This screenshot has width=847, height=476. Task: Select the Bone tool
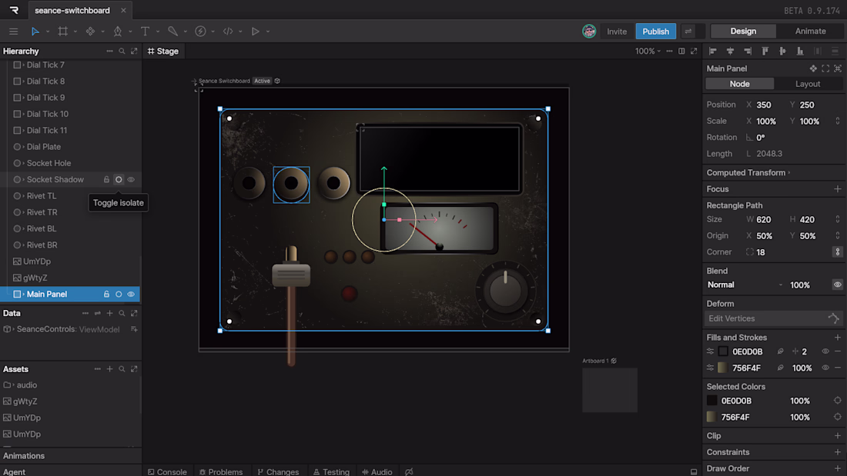pos(172,32)
